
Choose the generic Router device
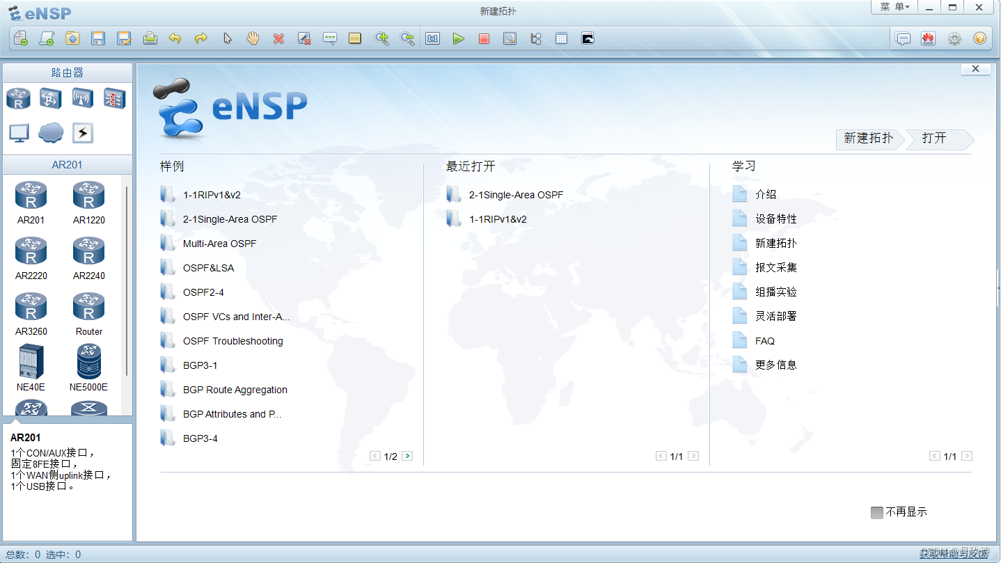coord(88,314)
